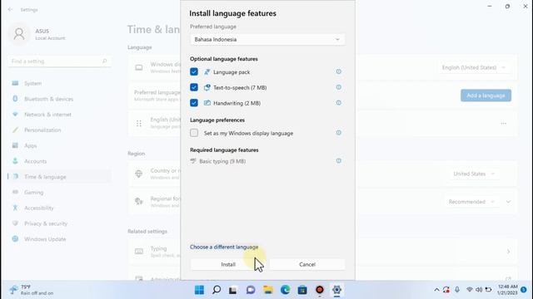Show info for Basic typing feature

click(x=339, y=160)
